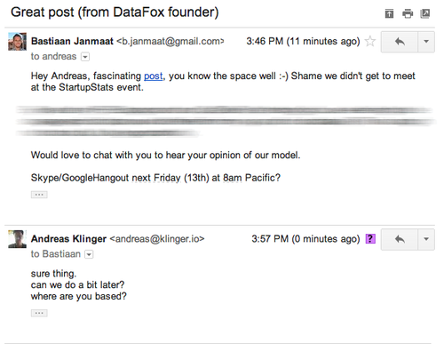Click sender name Andreas Klinger
This screenshot has width=444, height=344.
68,239
